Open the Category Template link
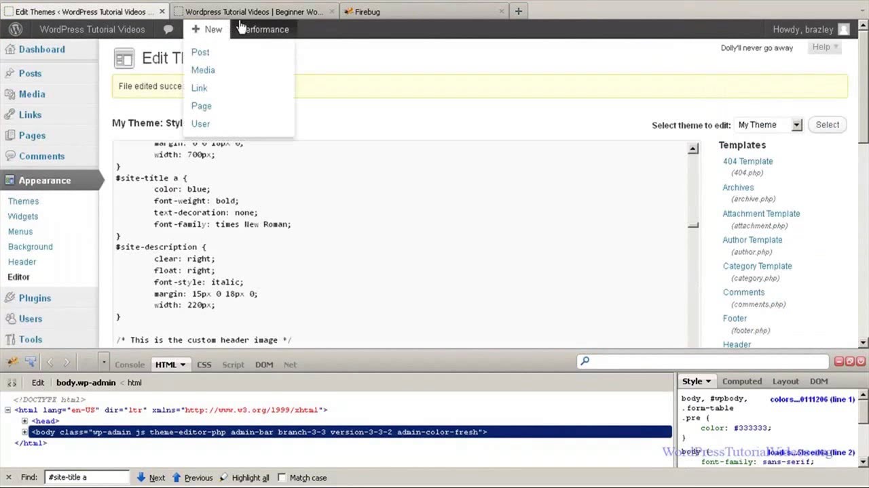The image size is (869, 488). click(757, 266)
